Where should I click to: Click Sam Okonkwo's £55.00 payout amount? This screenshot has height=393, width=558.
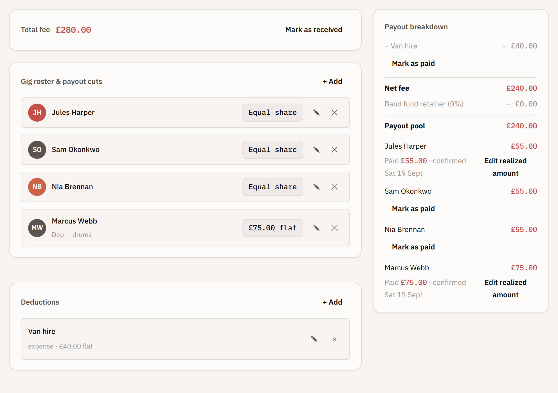pyautogui.click(x=524, y=191)
